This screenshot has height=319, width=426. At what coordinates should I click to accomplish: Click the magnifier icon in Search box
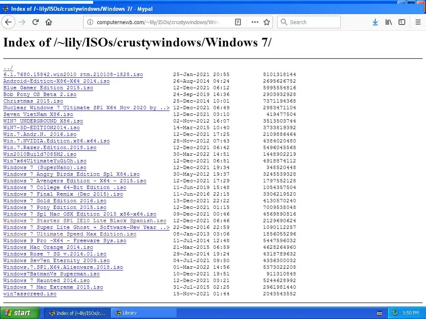click(284, 22)
